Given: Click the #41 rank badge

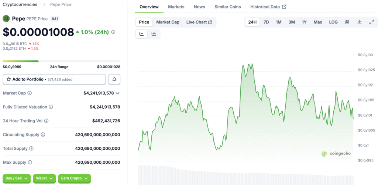Looking at the screenshot, I should click(x=55, y=19).
